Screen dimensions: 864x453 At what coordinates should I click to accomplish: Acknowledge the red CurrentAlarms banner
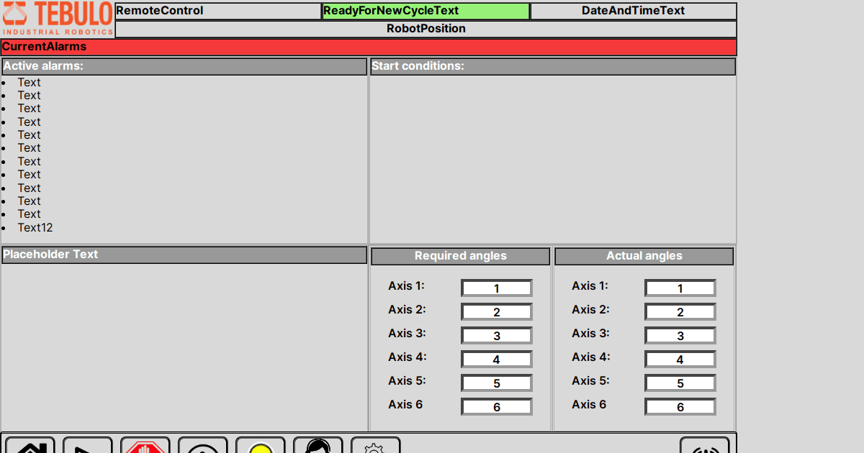369,47
